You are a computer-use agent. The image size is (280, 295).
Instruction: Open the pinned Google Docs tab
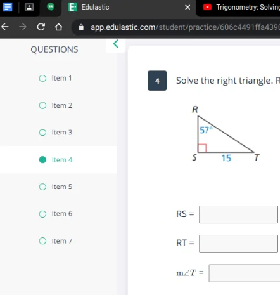8,7
